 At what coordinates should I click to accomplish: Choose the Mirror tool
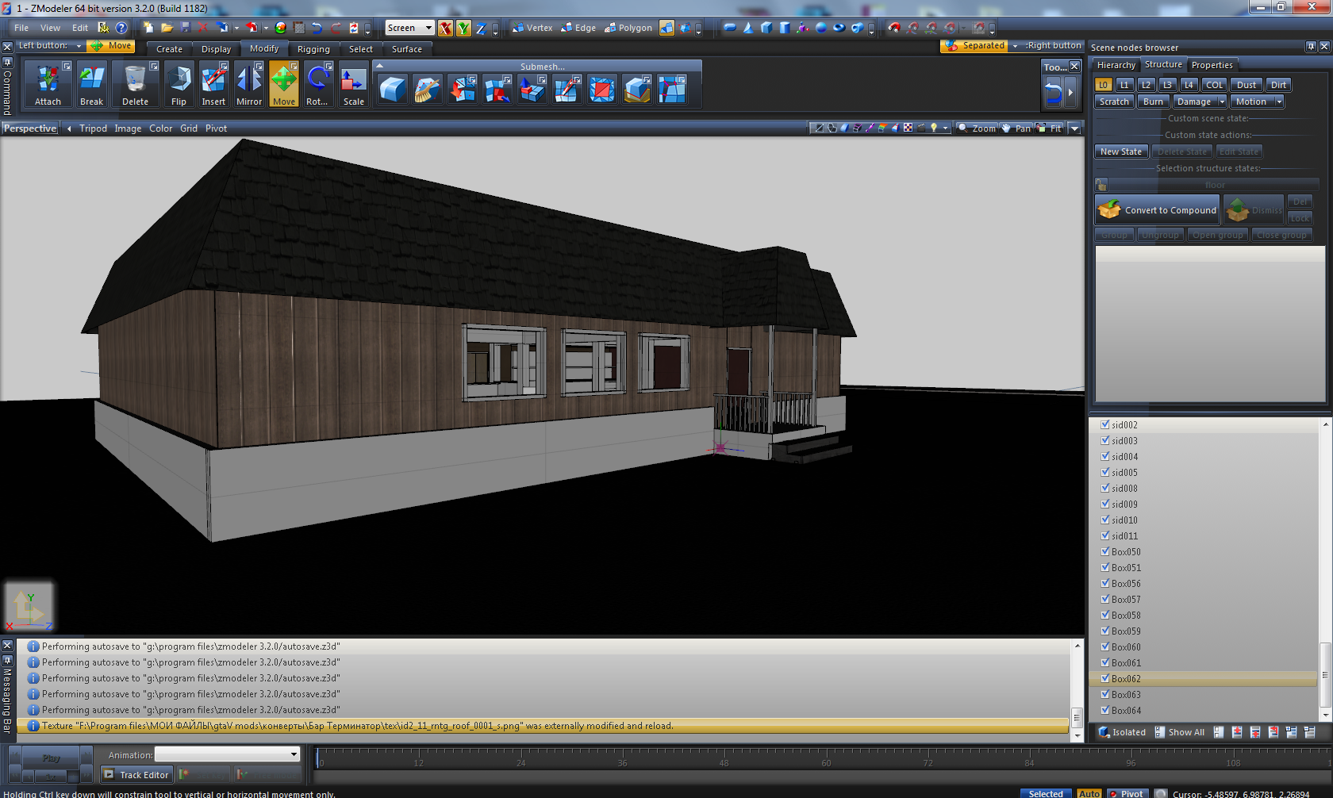click(x=248, y=84)
